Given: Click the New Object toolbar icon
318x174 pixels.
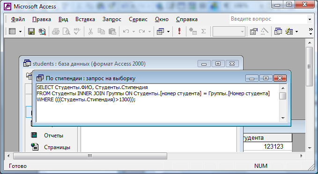Looking at the screenshot, I should (289, 31).
